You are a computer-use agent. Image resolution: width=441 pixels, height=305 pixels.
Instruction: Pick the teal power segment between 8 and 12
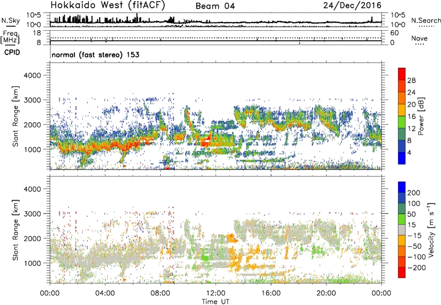pyautogui.click(x=402, y=134)
